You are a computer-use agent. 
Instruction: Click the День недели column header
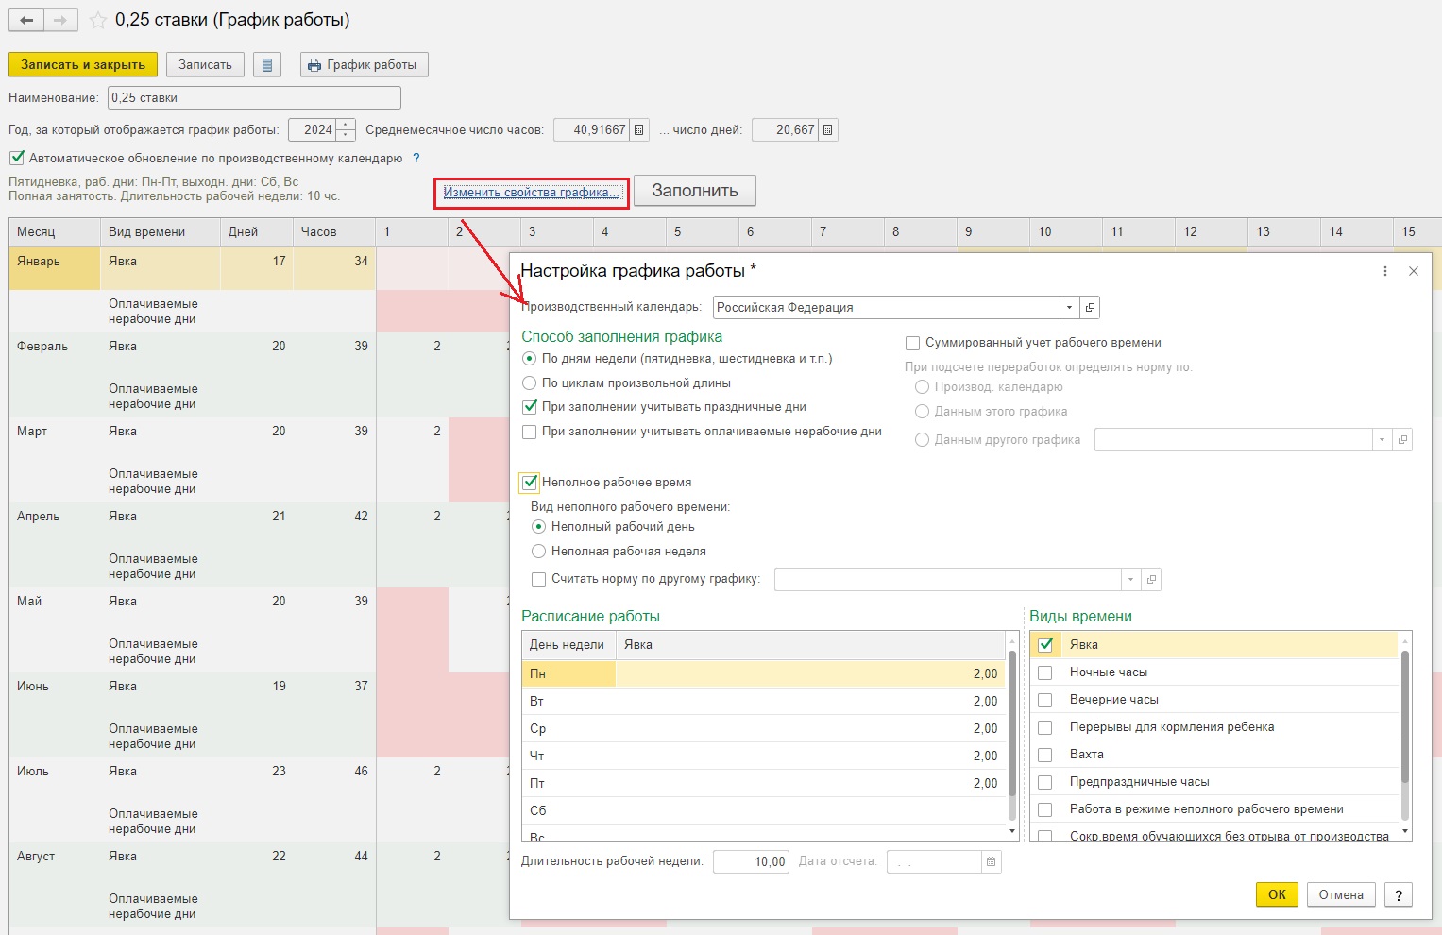tap(568, 645)
